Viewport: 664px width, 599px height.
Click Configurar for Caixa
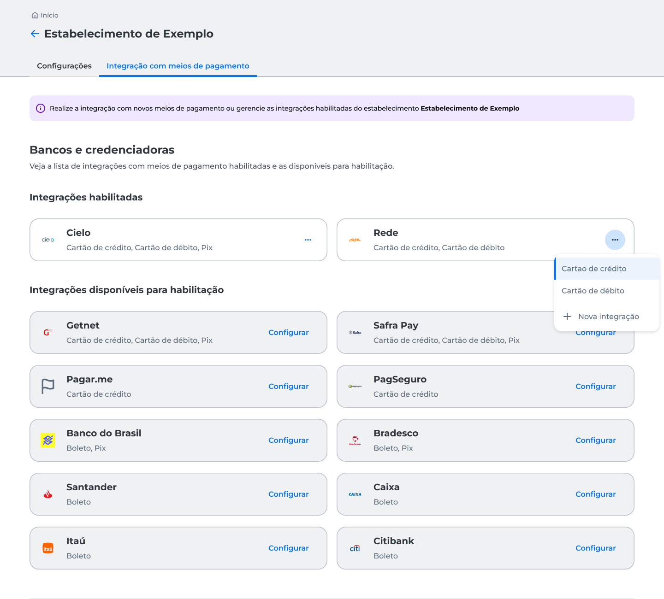click(x=596, y=494)
